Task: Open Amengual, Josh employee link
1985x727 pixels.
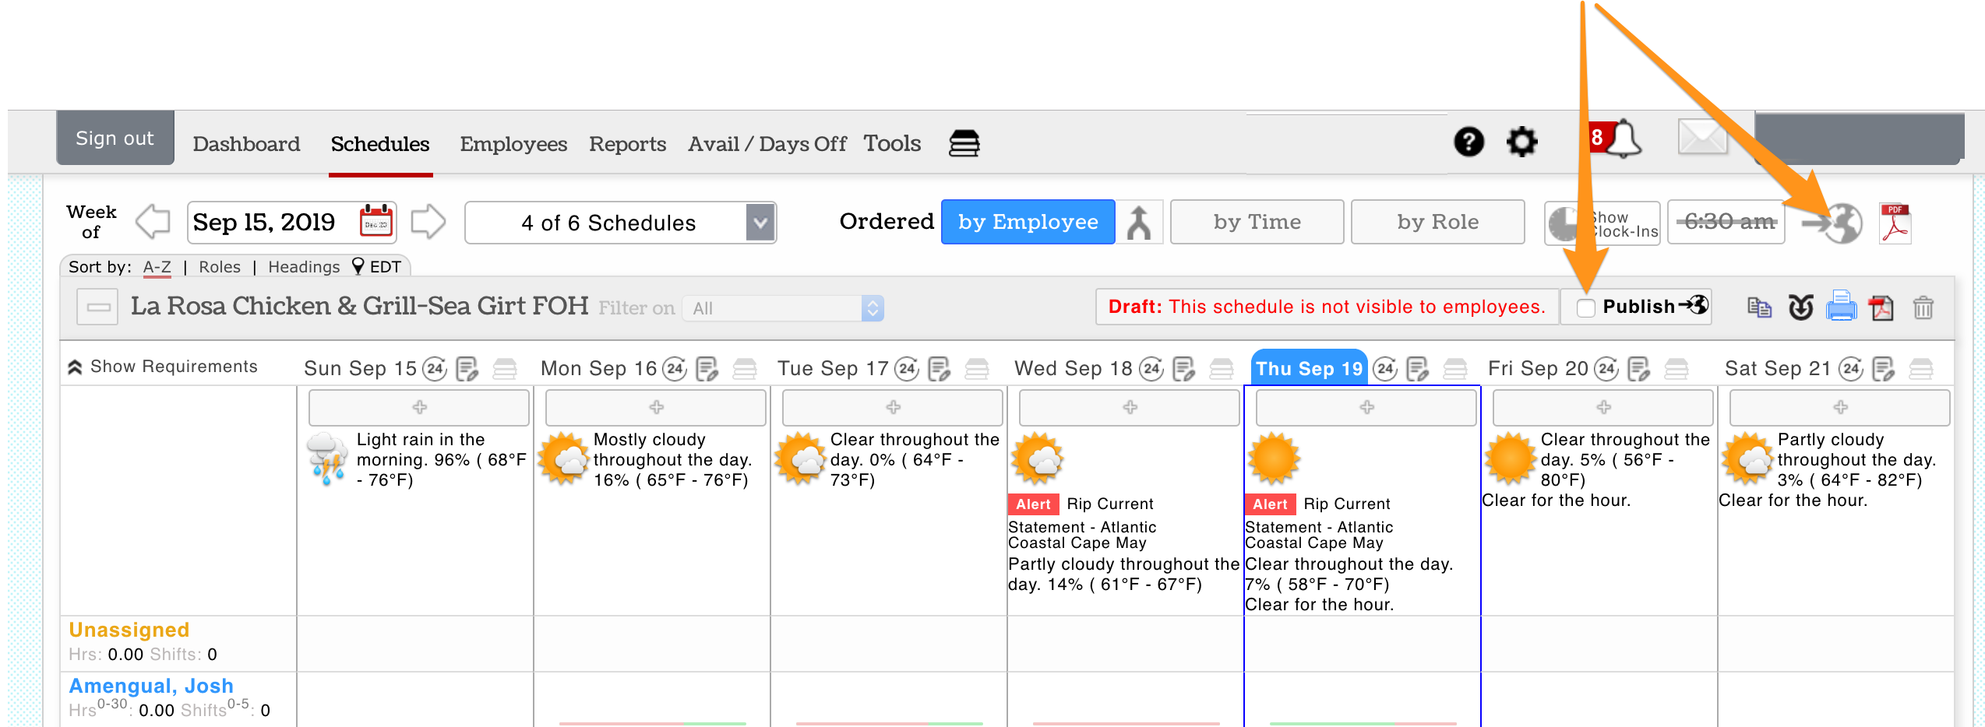Action: point(151,686)
